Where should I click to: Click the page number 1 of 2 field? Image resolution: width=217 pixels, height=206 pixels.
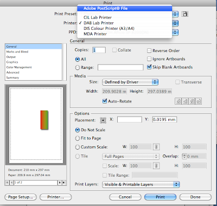(x=36, y=183)
